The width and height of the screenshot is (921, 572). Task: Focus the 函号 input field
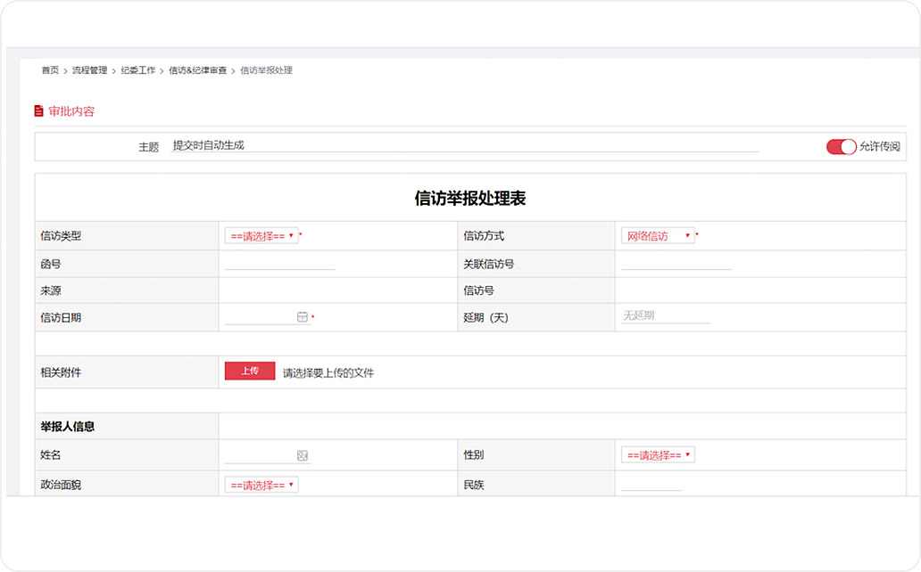(279, 264)
